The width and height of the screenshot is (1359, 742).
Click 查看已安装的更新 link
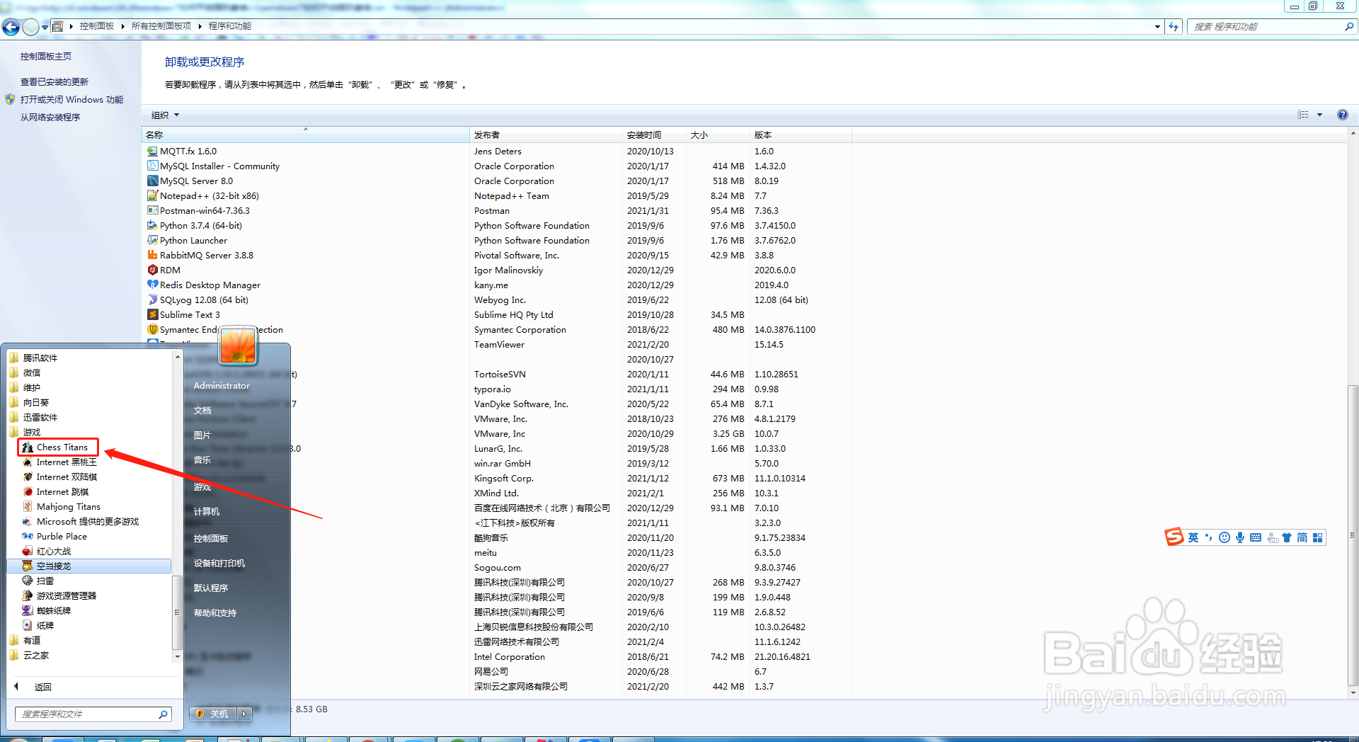coord(55,82)
